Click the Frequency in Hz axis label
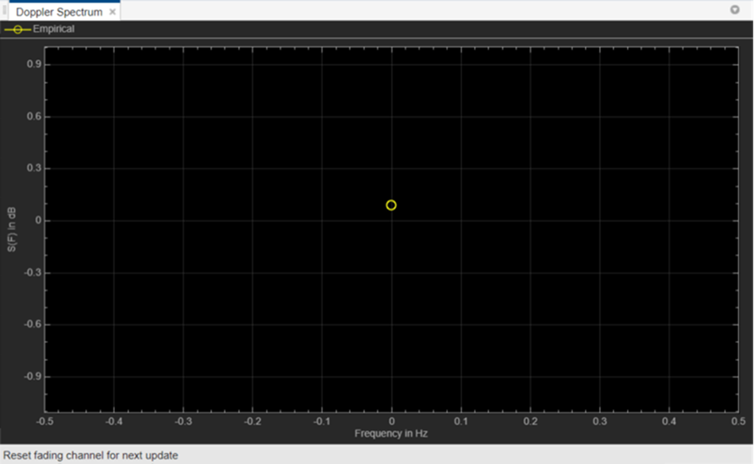 [391, 433]
